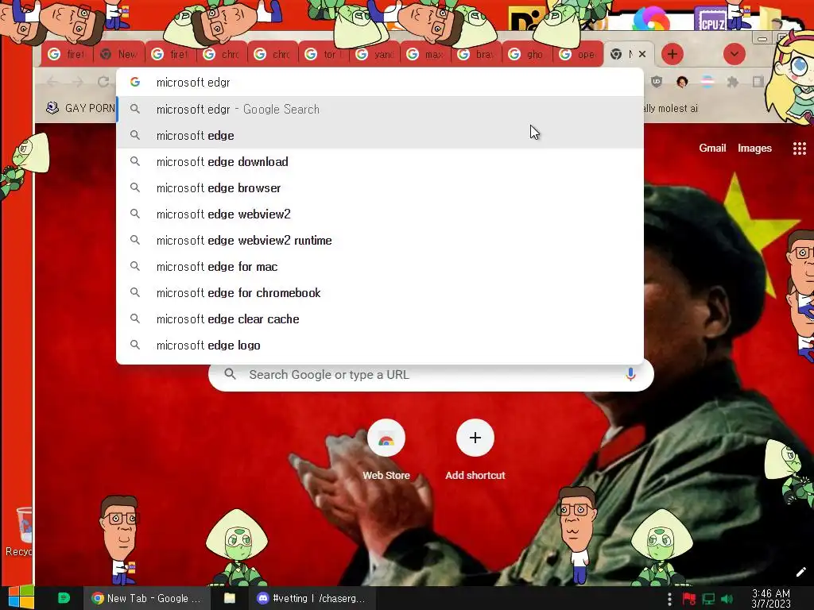Select 'microsoft edge logo' suggestion
The image size is (814, 610).
380,345
